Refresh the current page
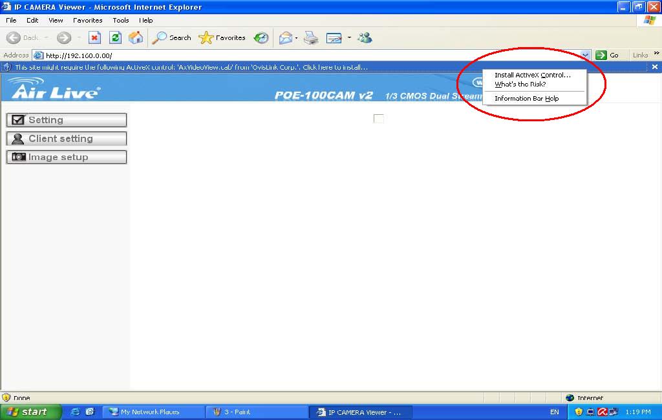 click(x=115, y=38)
